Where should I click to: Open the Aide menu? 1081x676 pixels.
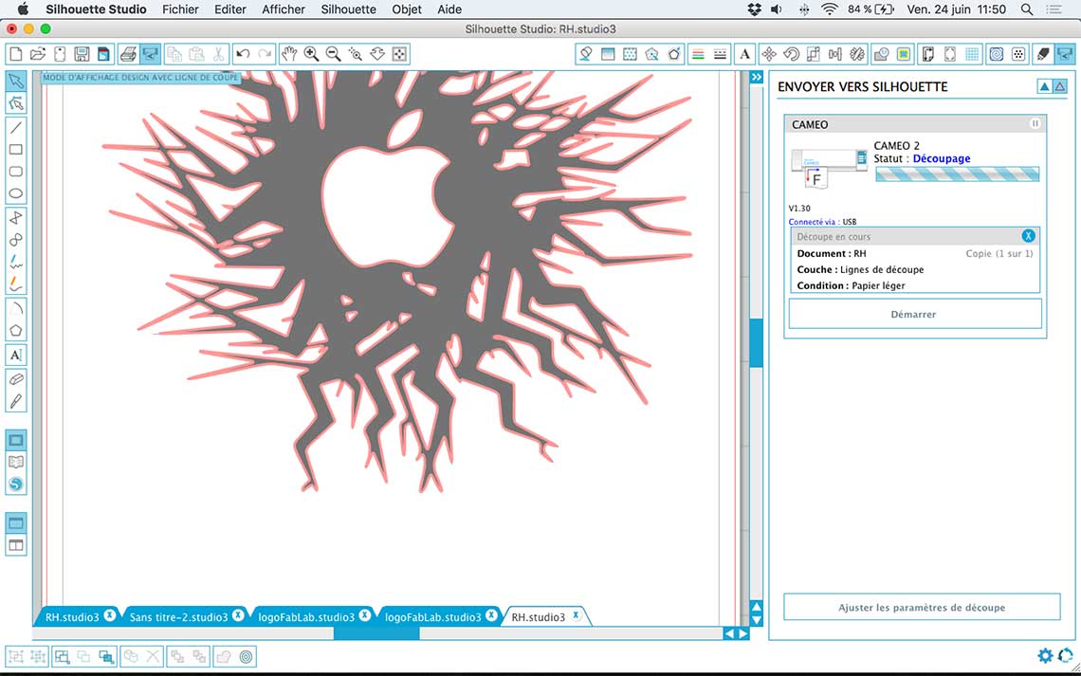pyautogui.click(x=449, y=9)
